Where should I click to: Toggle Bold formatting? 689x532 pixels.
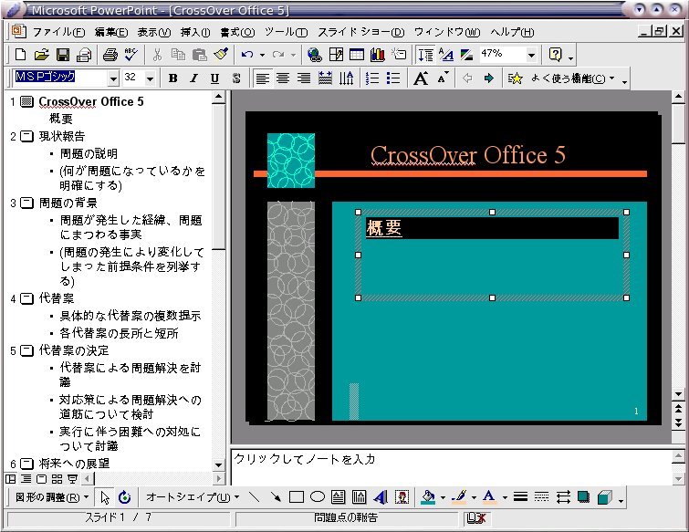tap(173, 78)
